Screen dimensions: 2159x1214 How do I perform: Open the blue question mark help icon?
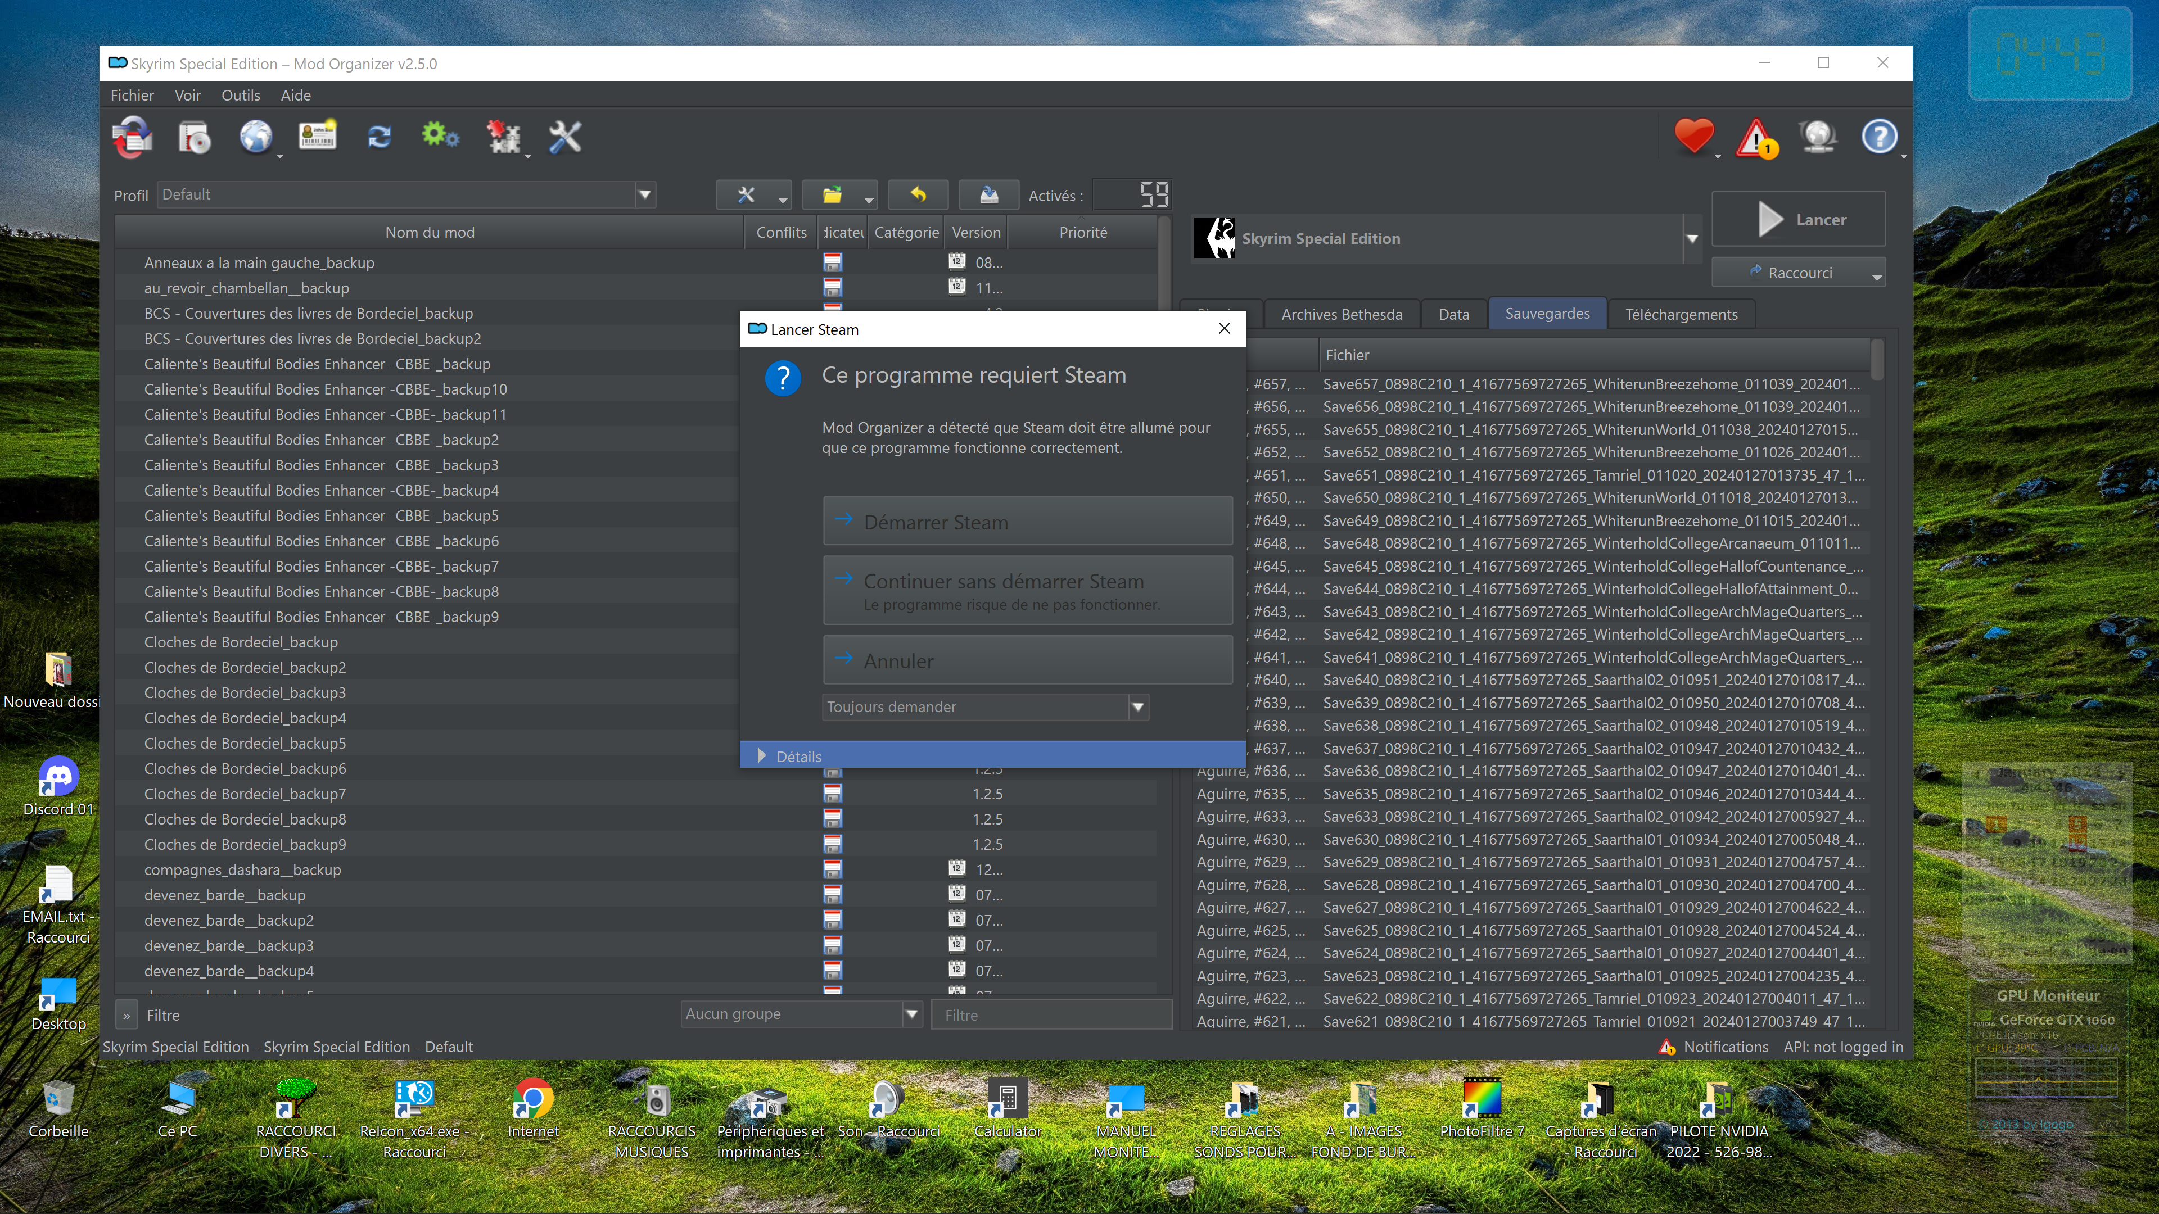(x=1880, y=137)
